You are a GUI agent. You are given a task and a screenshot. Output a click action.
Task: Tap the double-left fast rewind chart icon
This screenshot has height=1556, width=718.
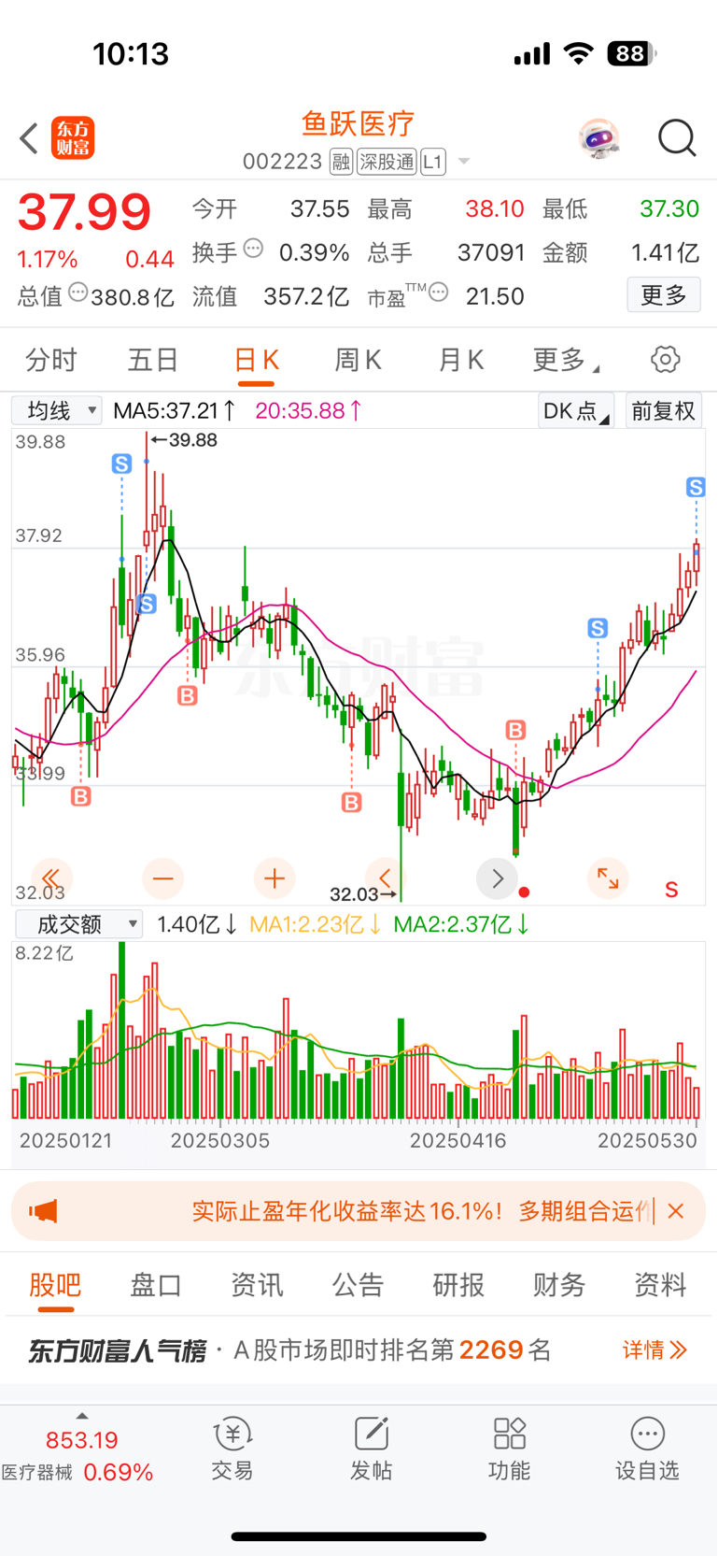51,878
